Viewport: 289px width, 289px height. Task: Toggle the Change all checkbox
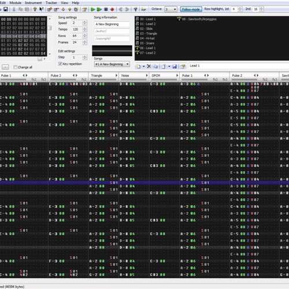tap(15, 67)
